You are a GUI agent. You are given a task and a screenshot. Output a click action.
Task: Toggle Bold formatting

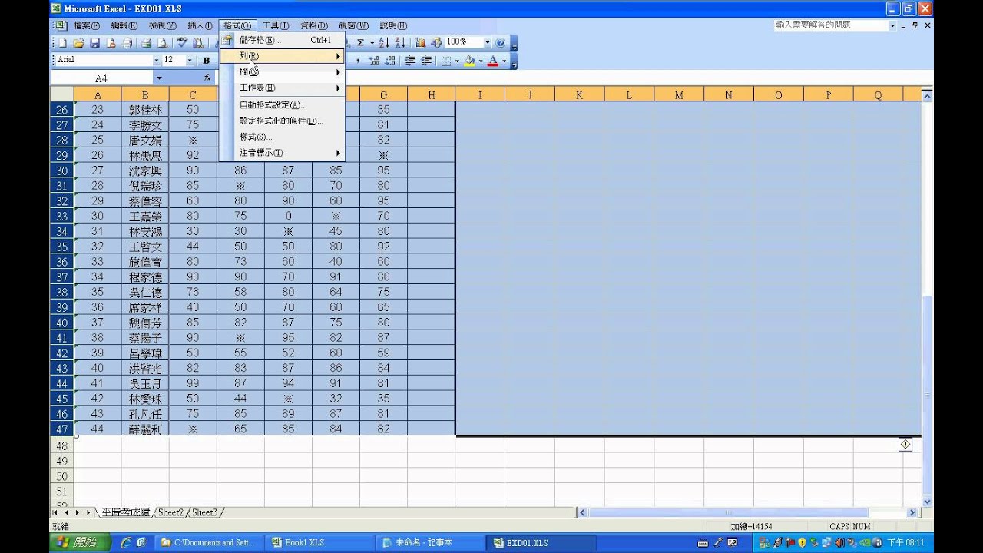[x=206, y=61]
